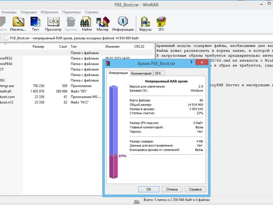Click total size value 14 934 969

[195, 105]
